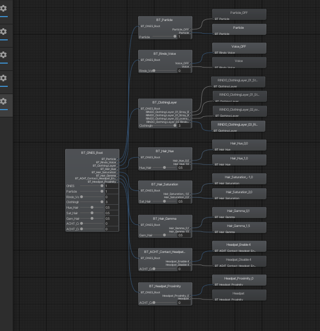Select the BT_ClothingLayer node header
Viewport: 320px width, 331px height.
click(x=165, y=102)
